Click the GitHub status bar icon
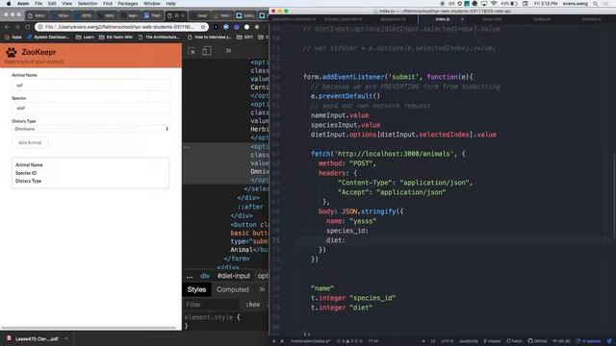616x346 pixels. (x=537, y=341)
